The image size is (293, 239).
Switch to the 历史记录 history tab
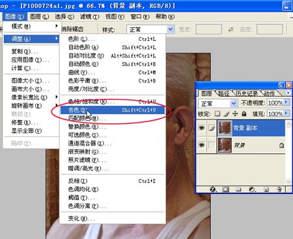pos(247,94)
